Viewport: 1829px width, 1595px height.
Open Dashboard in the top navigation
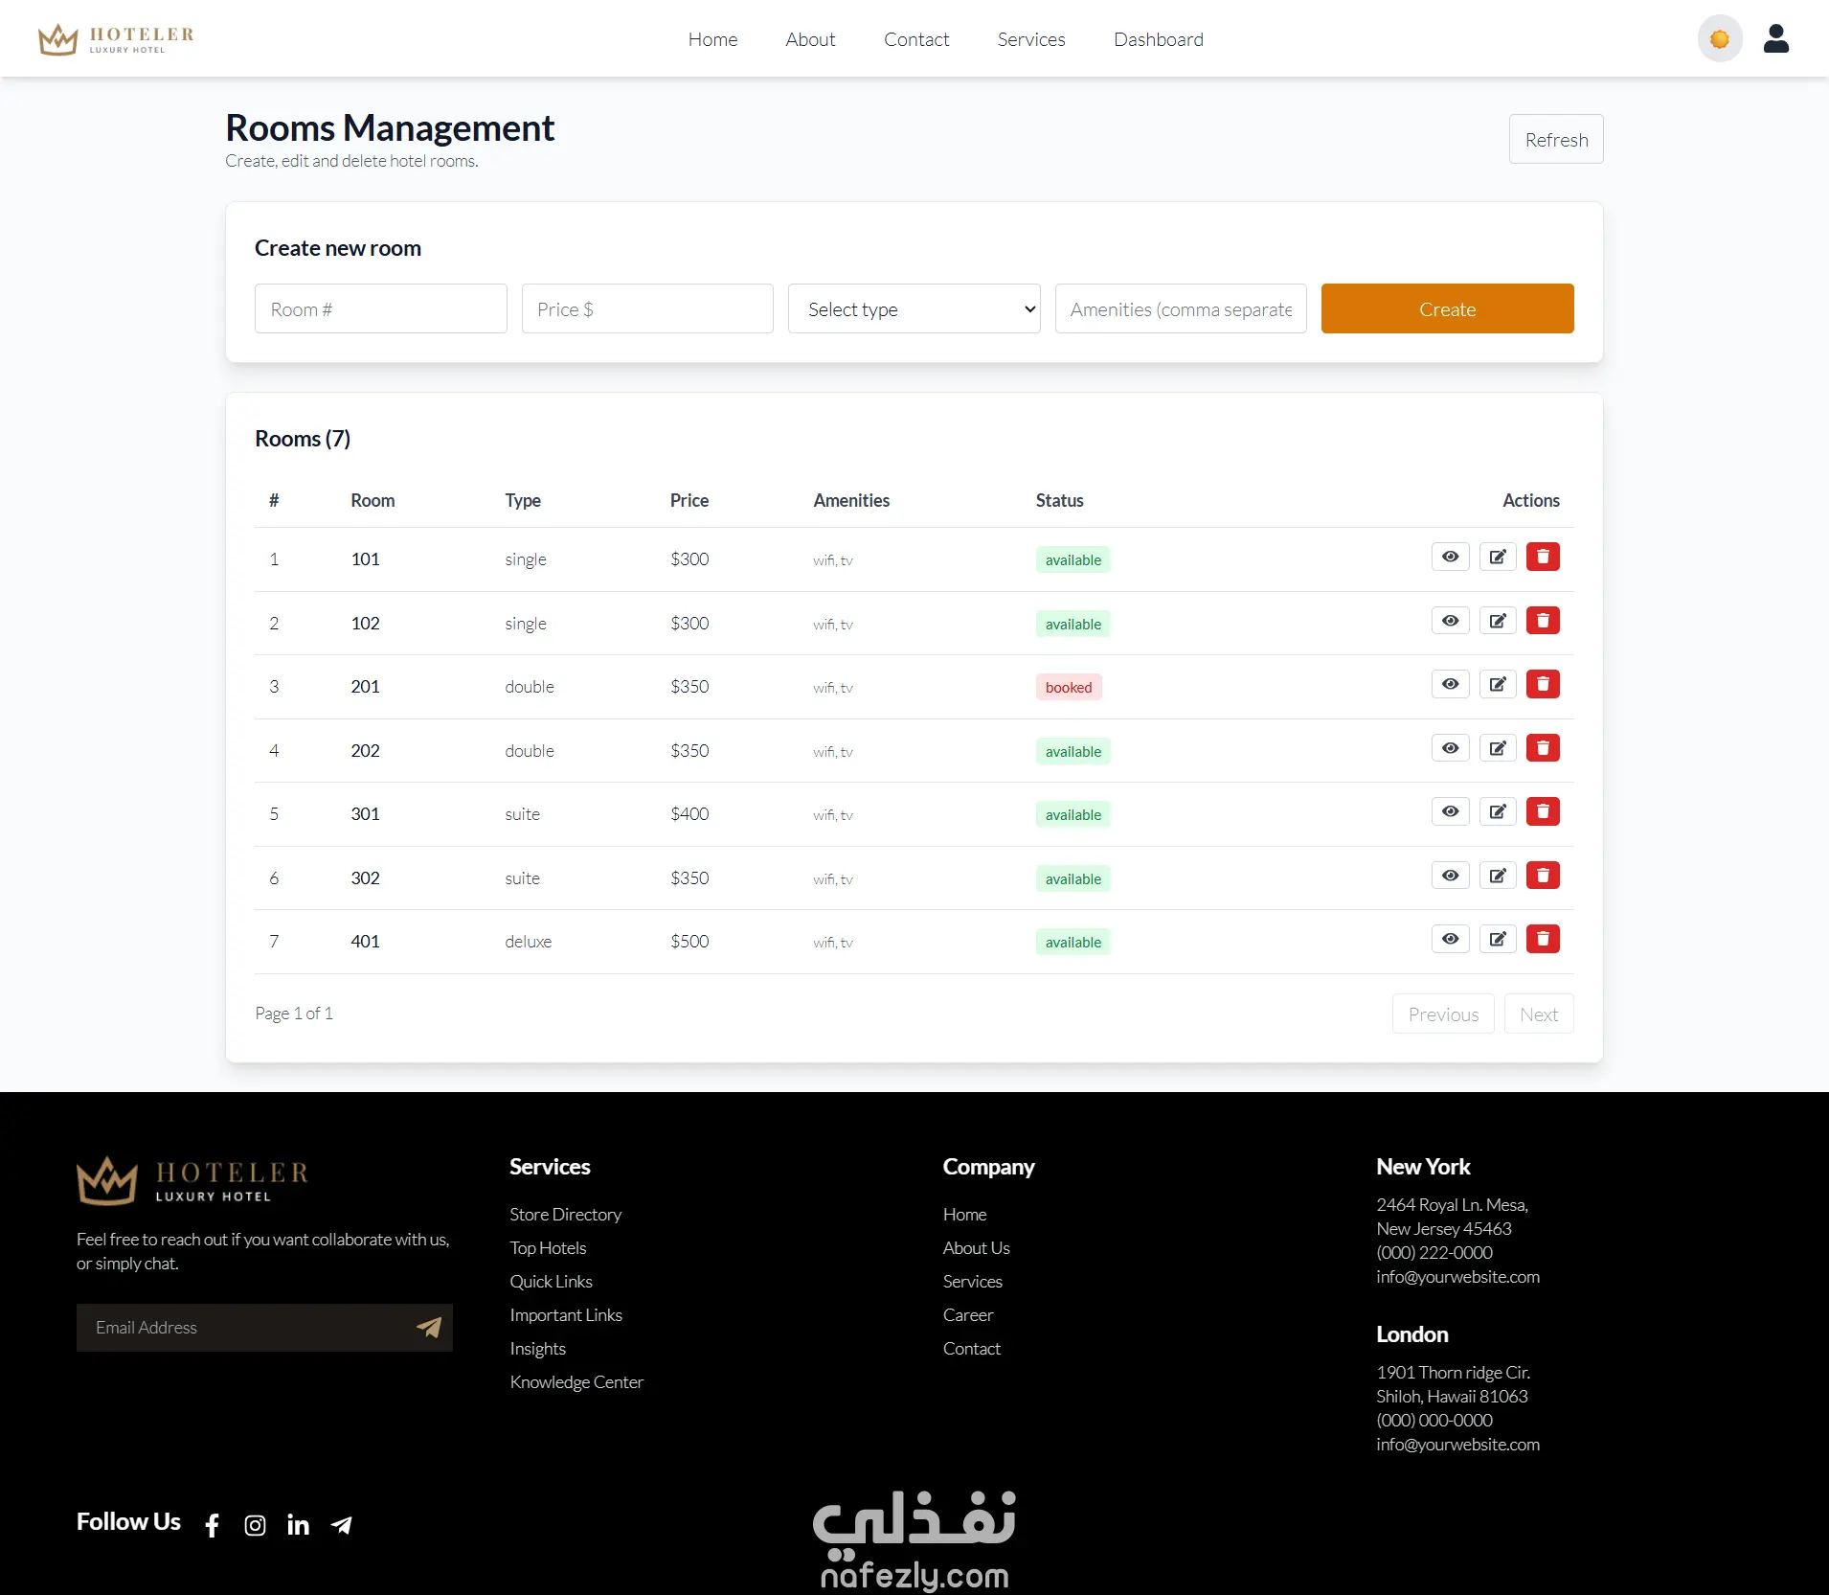(1159, 39)
